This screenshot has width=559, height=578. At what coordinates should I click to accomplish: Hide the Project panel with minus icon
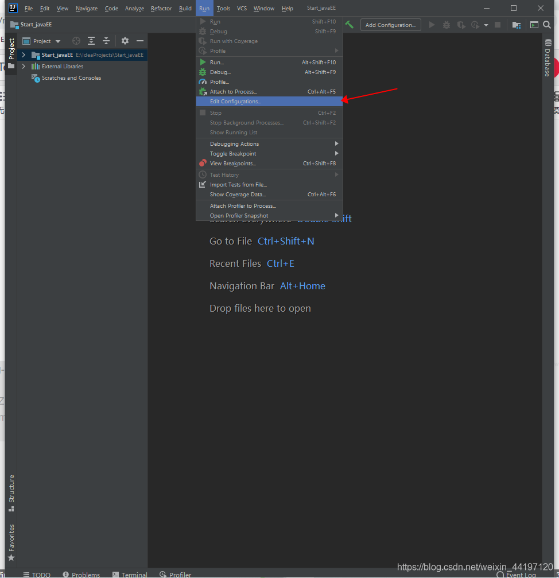point(139,41)
